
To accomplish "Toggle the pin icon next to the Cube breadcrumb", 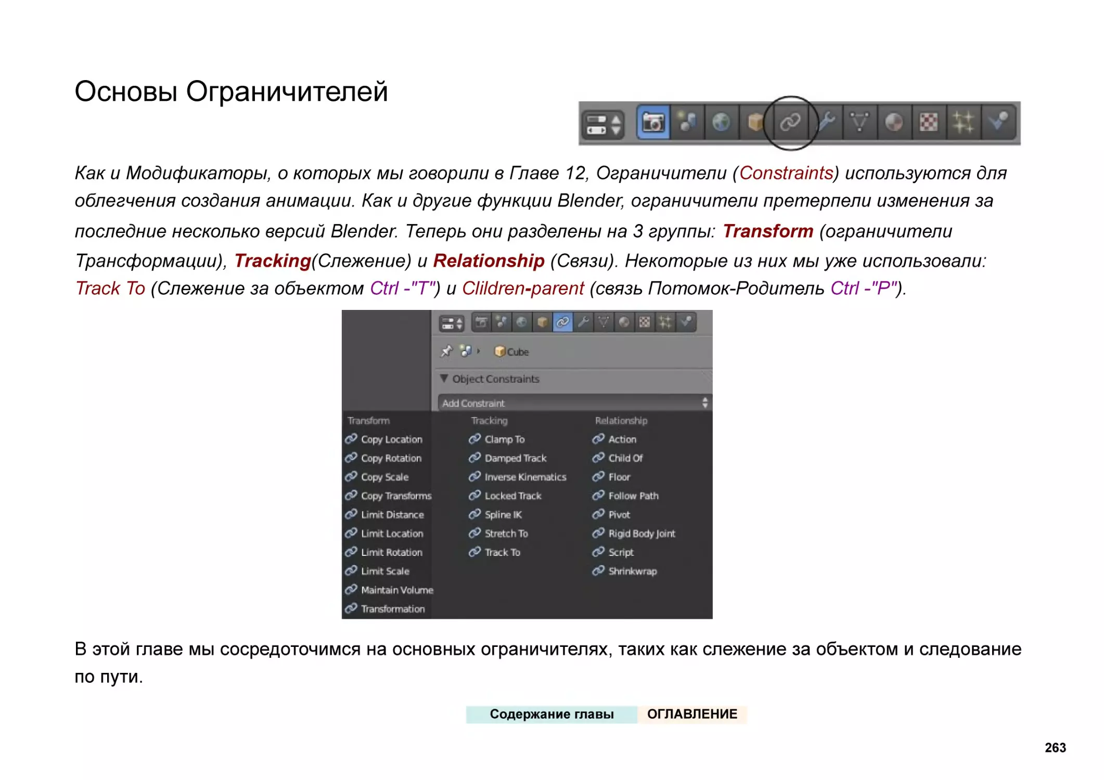I will pyautogui.click(x=446, y=352).
